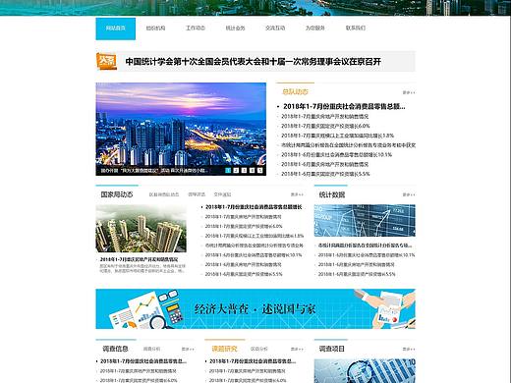Open bold 市统计局两篇分析报告 item in 统计数据

click(x=365, y=246)
